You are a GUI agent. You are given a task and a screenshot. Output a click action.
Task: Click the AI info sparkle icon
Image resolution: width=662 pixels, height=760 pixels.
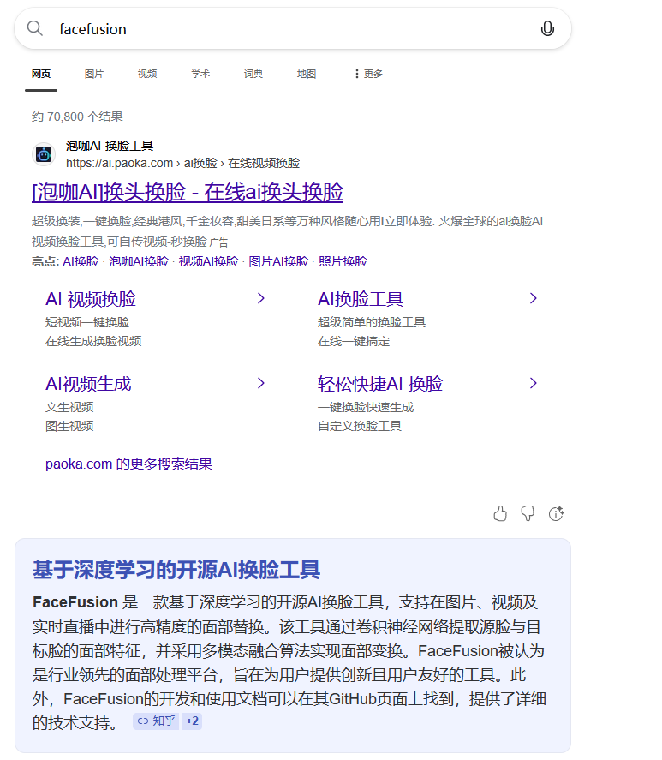coord(556,513)
